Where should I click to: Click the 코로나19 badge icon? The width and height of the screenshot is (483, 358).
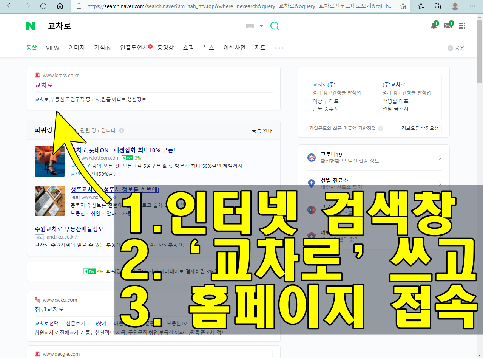[312, 158]
